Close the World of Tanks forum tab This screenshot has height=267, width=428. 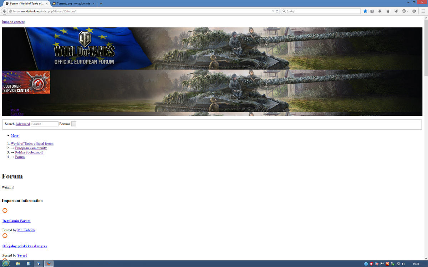click(47, 4)
